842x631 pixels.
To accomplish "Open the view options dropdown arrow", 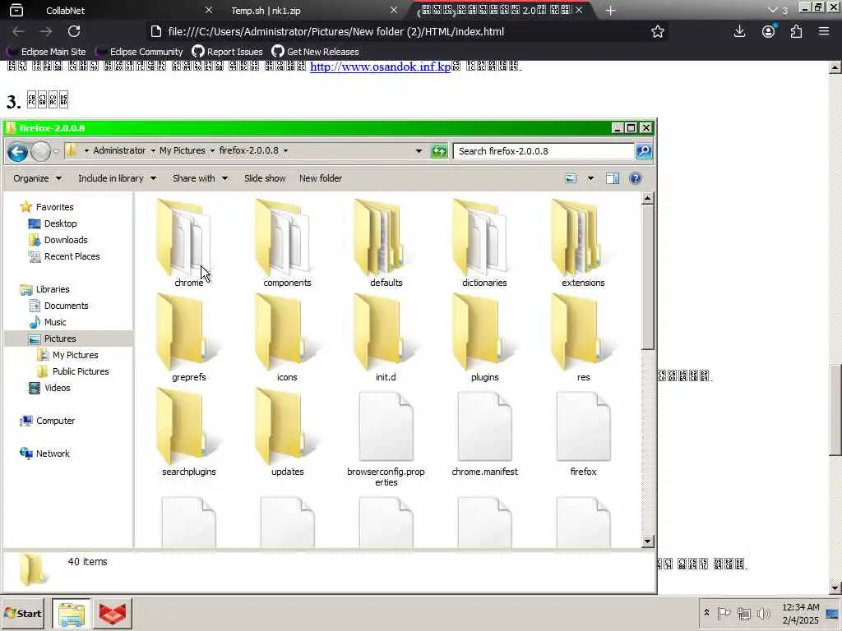I will 590,178.
